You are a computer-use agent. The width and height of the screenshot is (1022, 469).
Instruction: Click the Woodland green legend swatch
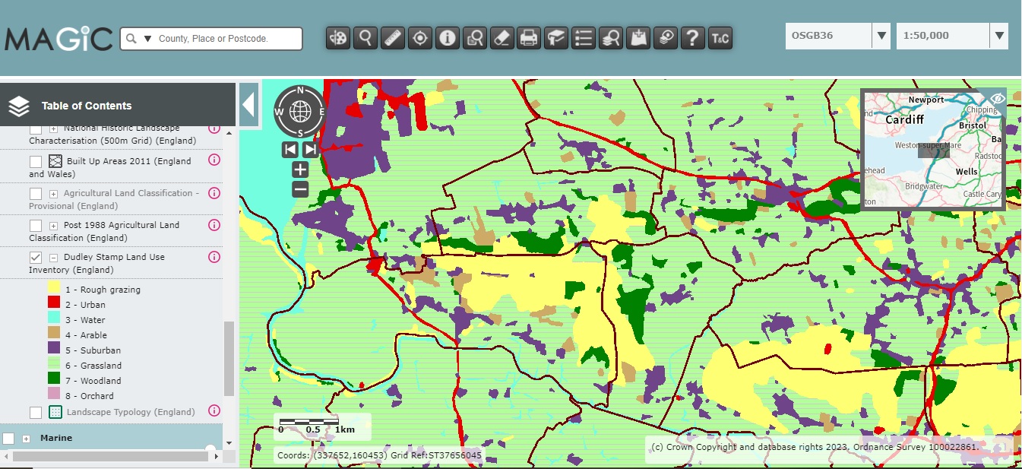tap(54, 381)
